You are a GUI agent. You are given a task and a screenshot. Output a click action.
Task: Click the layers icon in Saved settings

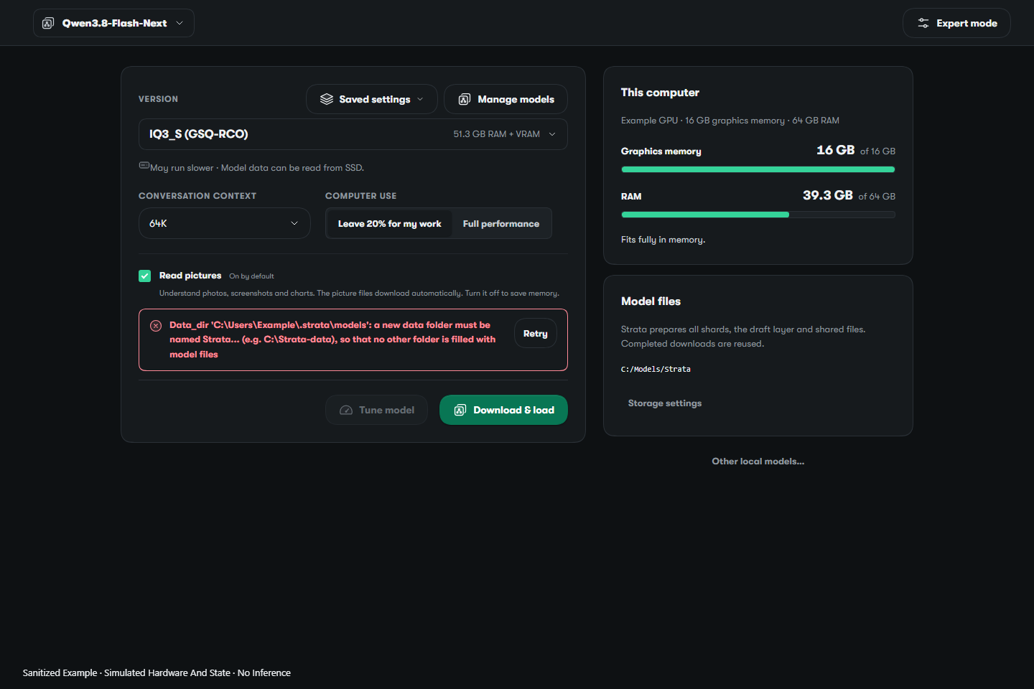(327, 99)
